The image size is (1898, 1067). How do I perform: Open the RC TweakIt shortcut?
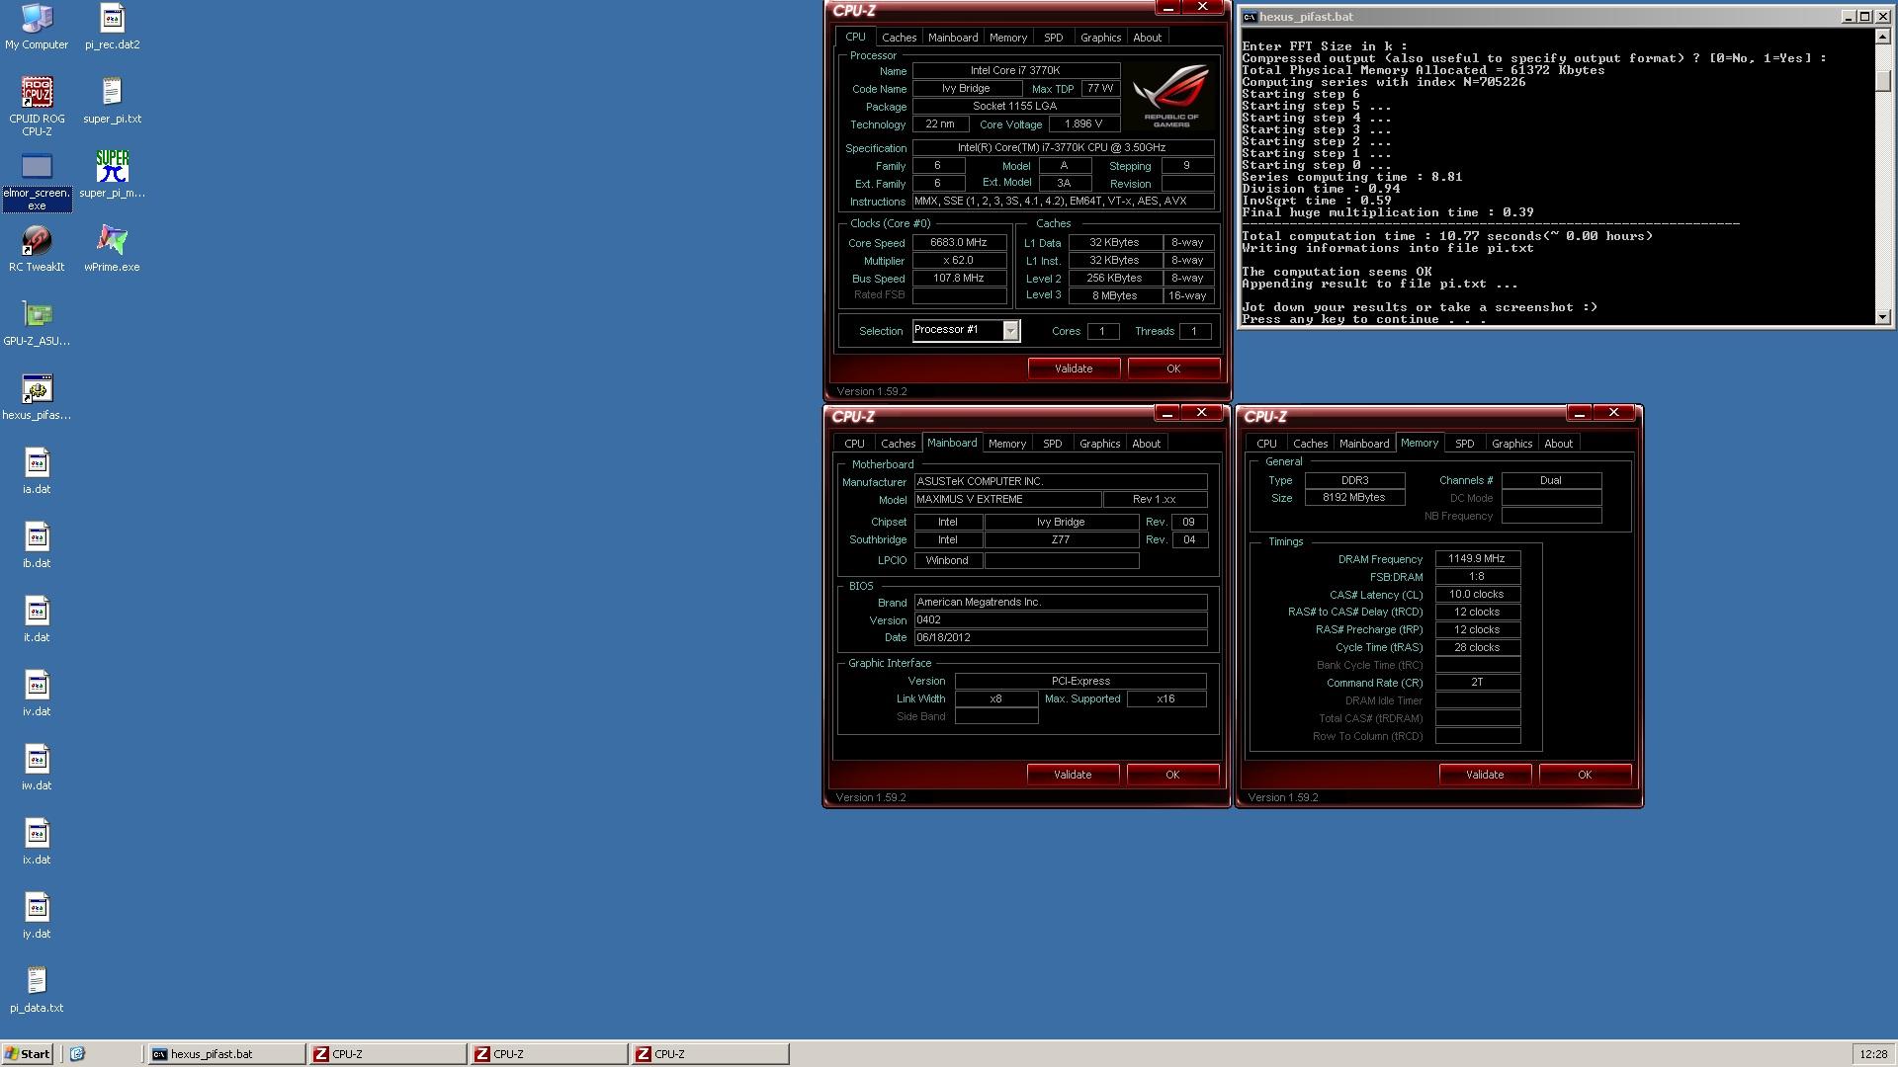point(37,249)
